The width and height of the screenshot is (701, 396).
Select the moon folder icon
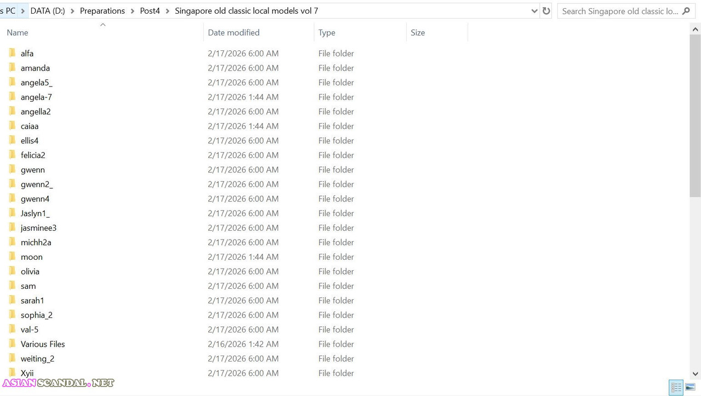pos(12,257)
